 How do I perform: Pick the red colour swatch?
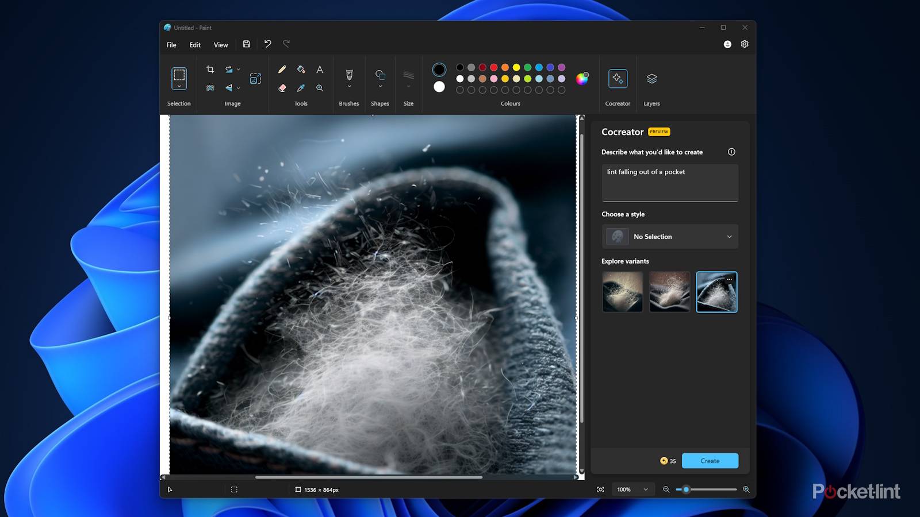click(x=494, y=67)
